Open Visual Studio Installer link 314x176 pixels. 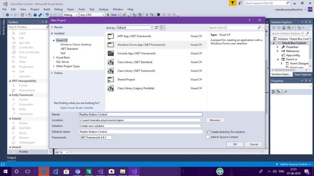[77, 108]
